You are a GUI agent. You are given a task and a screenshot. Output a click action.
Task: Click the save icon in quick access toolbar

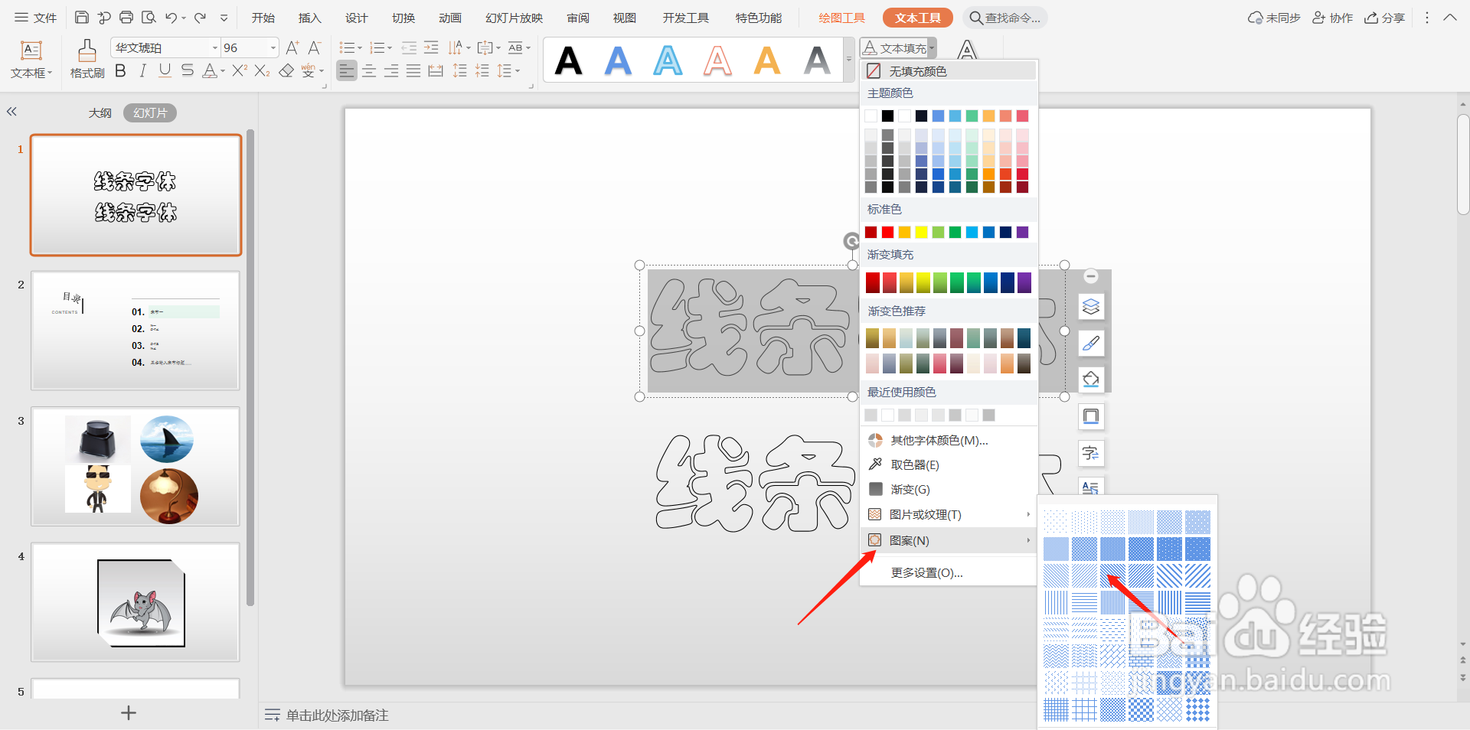pos(82,18)
